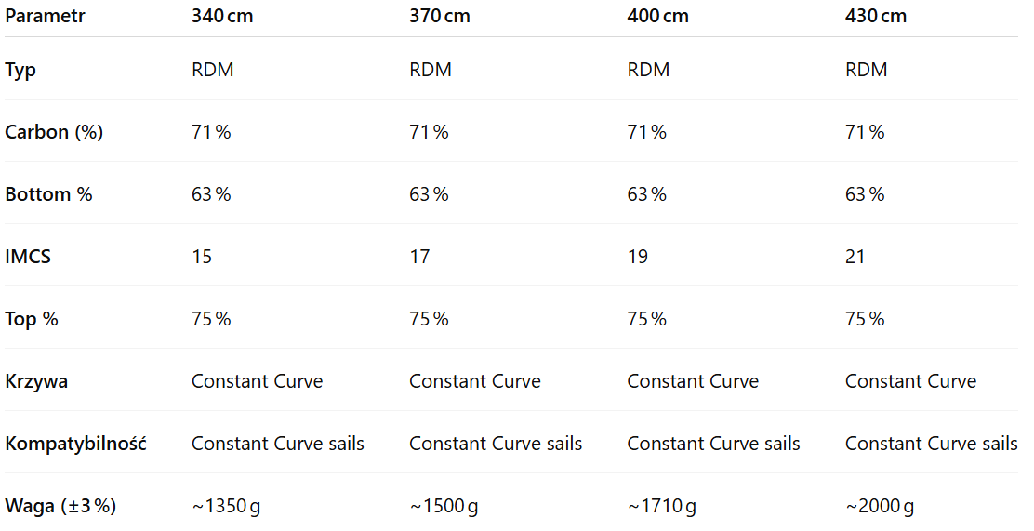
Task: Select the IMCS row label
Action: 28,257
